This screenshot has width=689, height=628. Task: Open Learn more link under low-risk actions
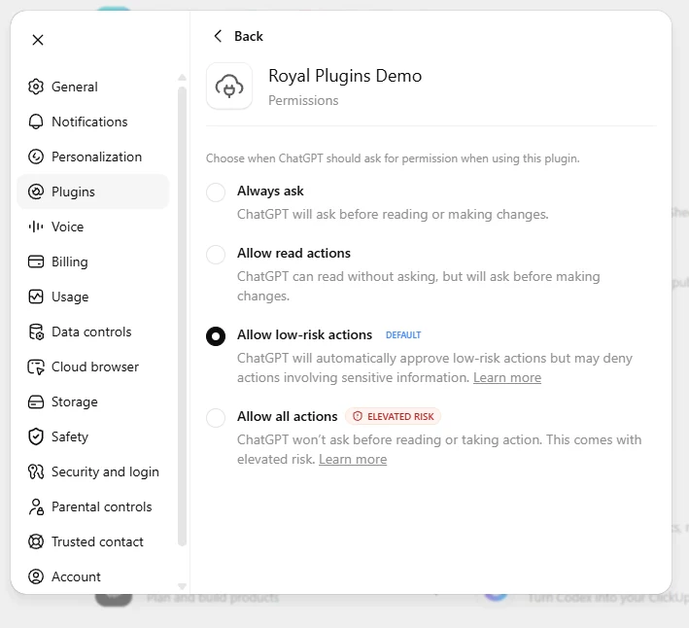507,378
